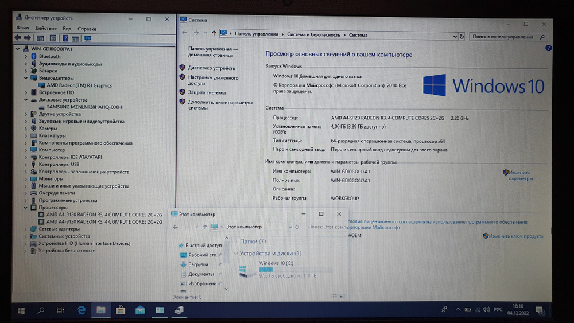The height and width of the screenshot is (323, 574).
Task: Open the Действие menu
Action: 46,28
